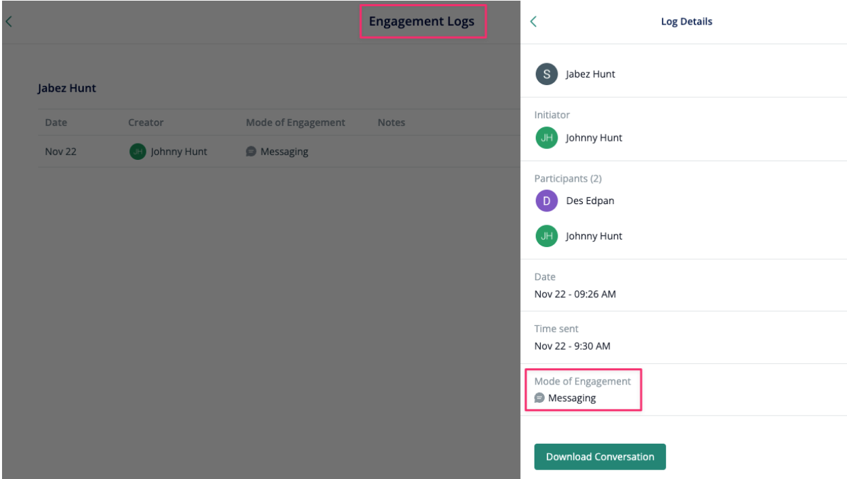Click the Date column header

pyautogui.click(x=56, y=122)
